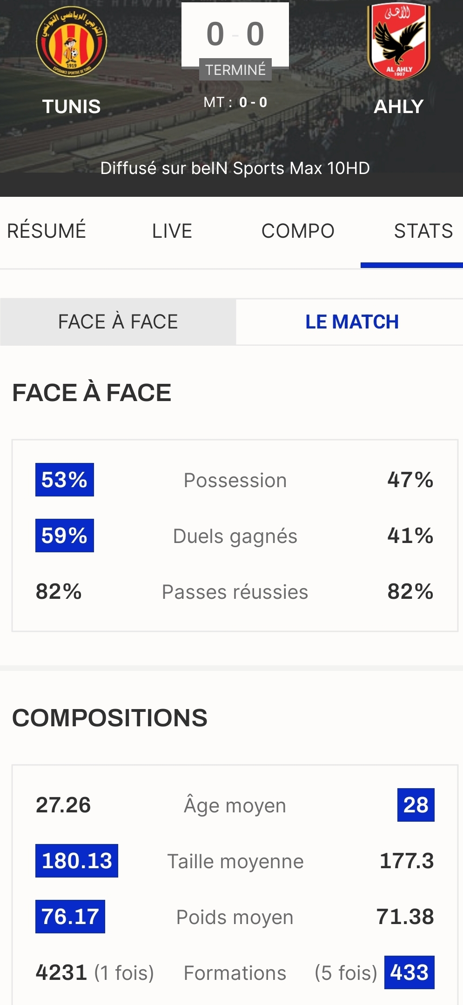Tap the 0 - 0 score box
Screen dimensions: 463x1005
click(x=235, y=34)
